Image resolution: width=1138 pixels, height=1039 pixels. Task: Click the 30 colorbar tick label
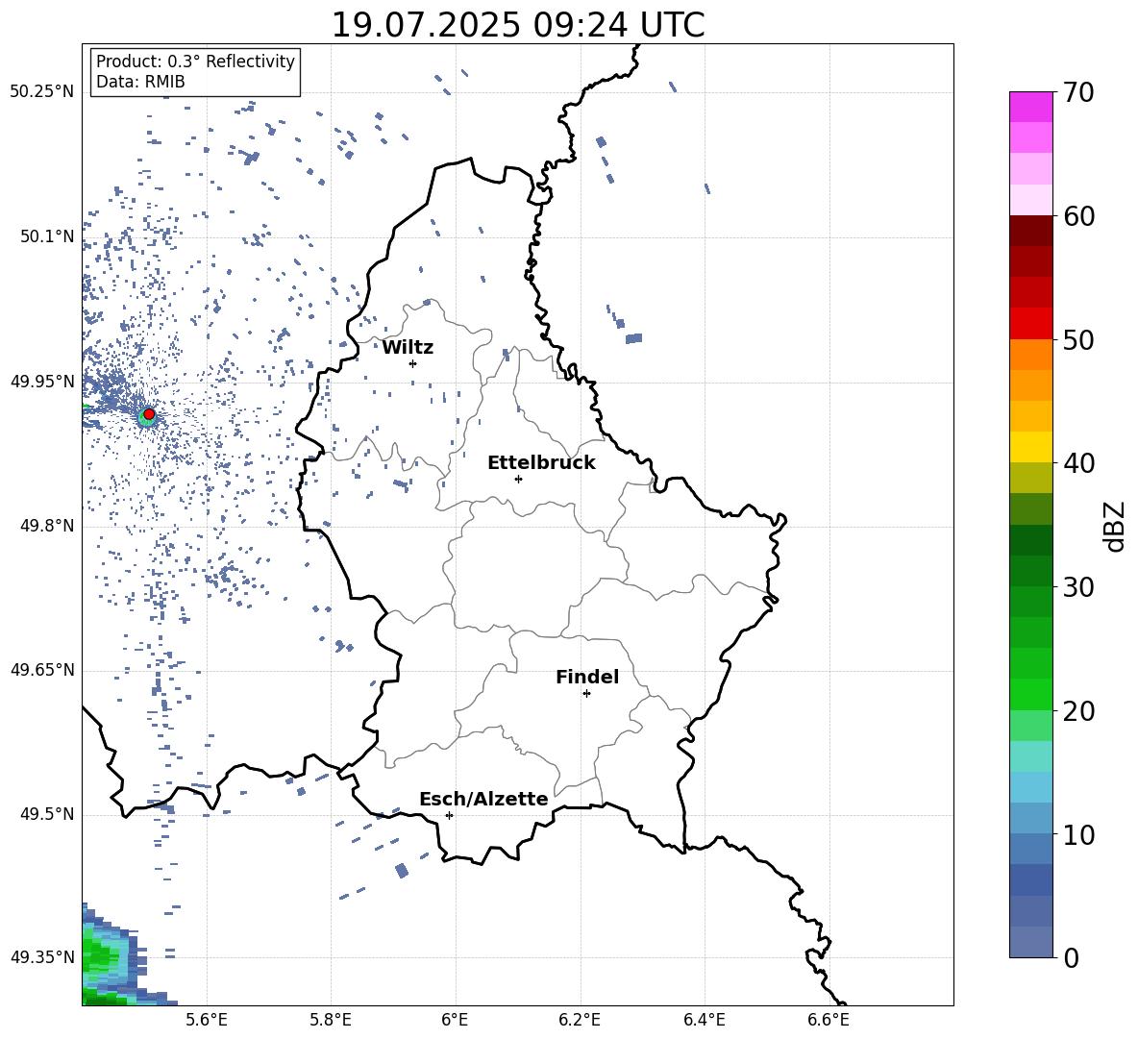tap(1078, 587)
